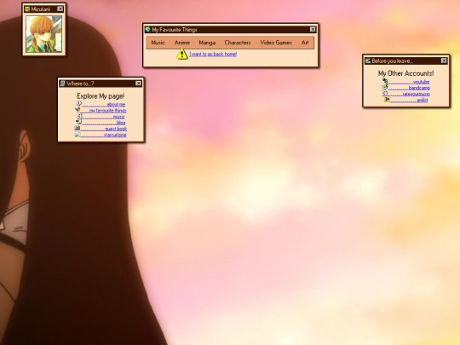Viewport: 460px width, 345px height.
Task: Click the green arrow icon beside blog
Action: click(78, 122)
